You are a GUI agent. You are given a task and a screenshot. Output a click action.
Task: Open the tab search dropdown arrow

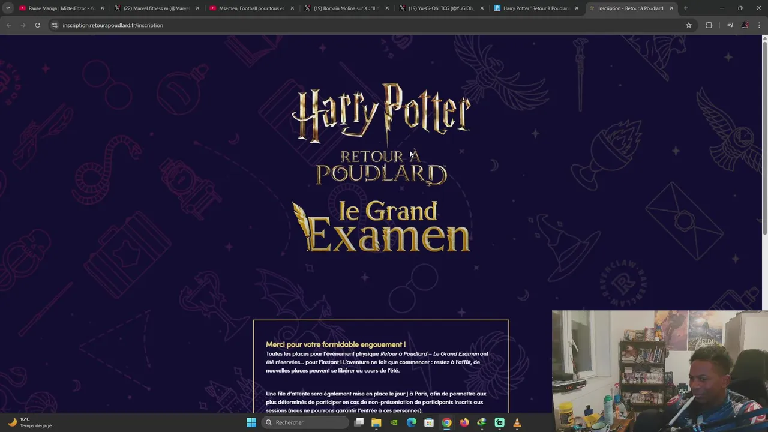pos(8,8)
